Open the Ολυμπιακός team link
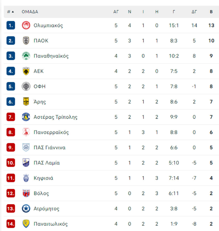 tap(48, 25)
